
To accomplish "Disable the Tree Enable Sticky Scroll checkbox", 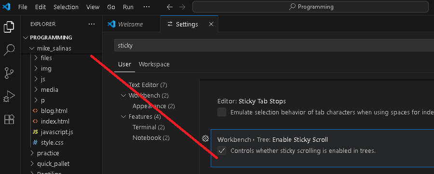I will pyautogui.click(x=222, y=150).
